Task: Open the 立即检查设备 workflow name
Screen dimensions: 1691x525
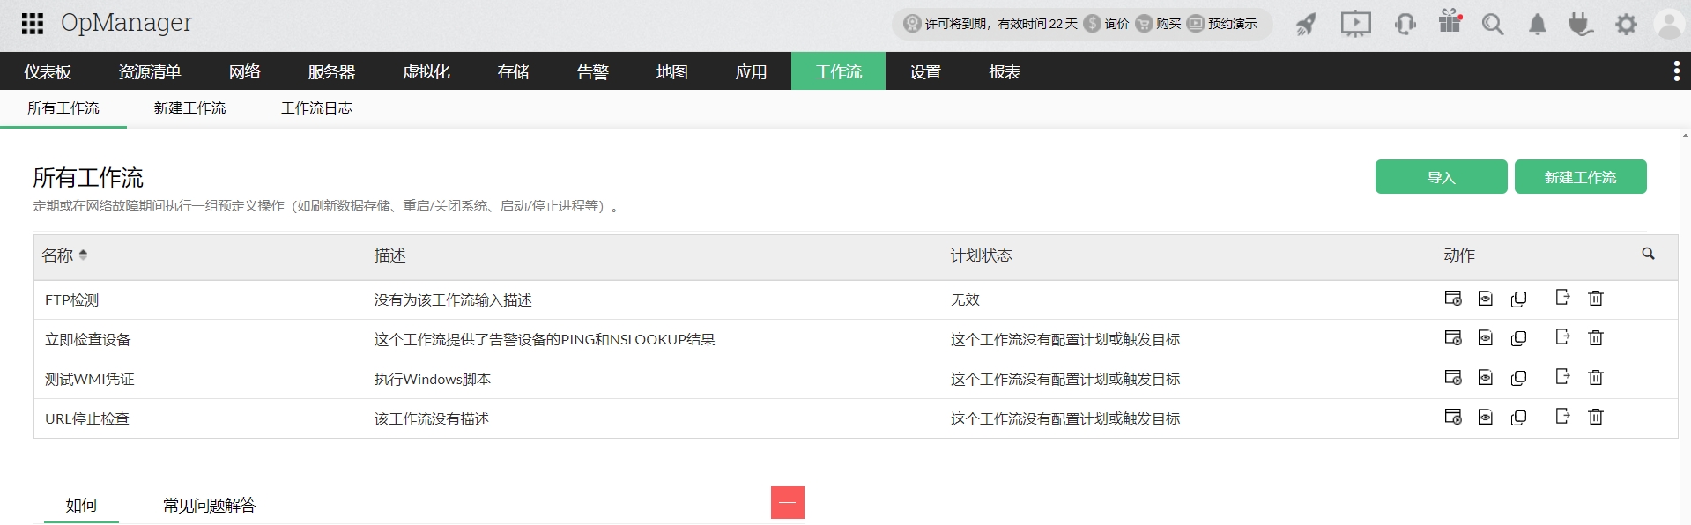Action: pyautogui.click(x=88, y=340)
